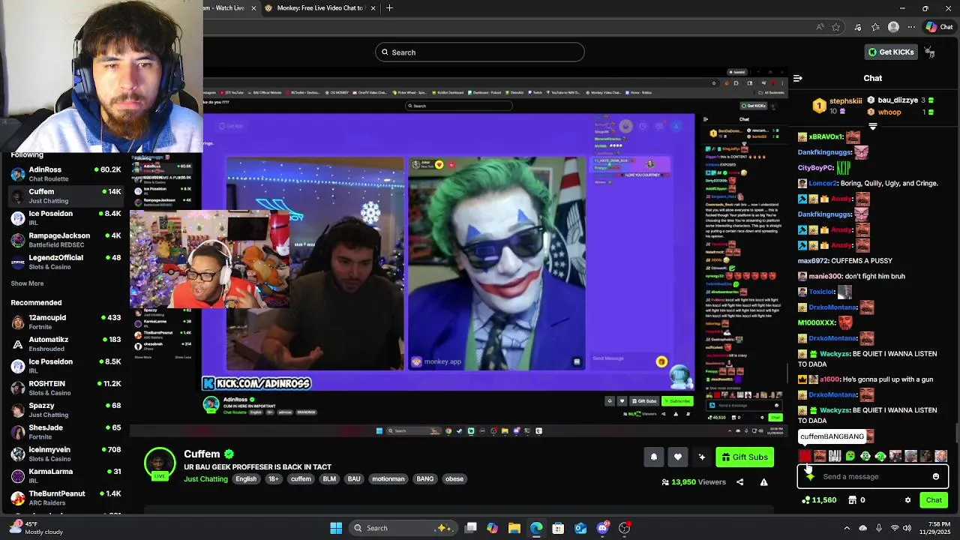Click the Windows taskbar Search box

click(404, 528)
